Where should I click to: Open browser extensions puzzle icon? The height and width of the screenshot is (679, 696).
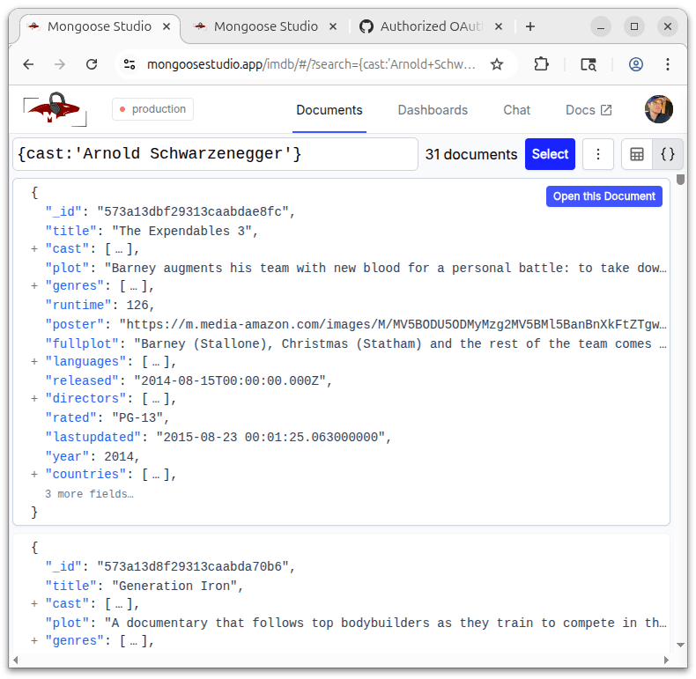tap(541, 64)
